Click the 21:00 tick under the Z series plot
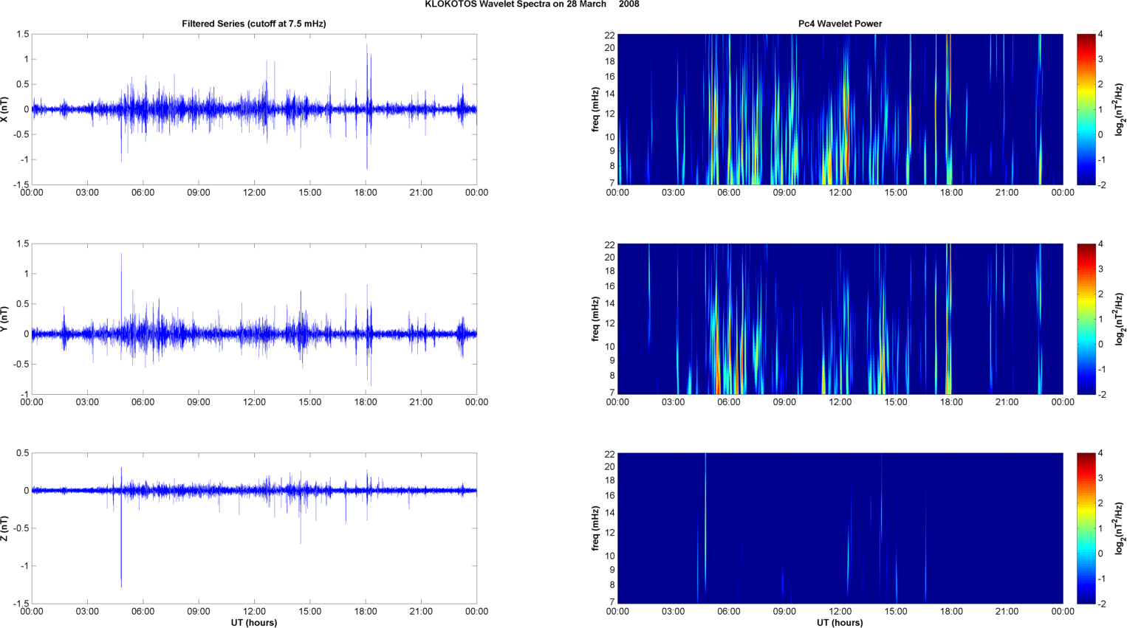The width and height of the screenshot is (1127, 628). point(421,611)
